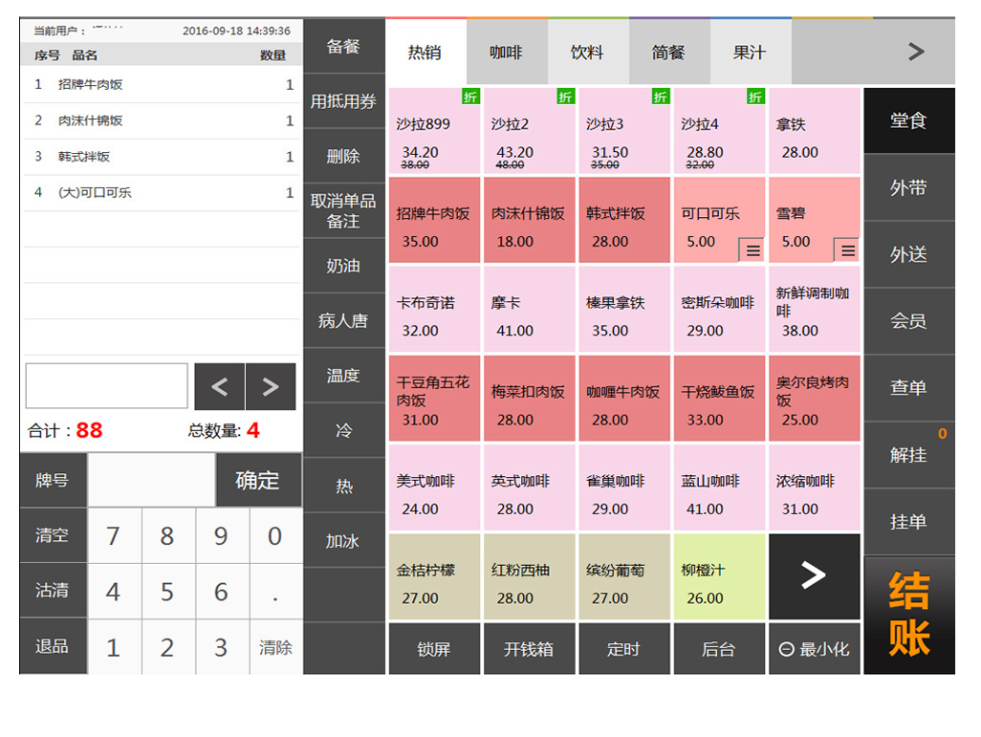Click the left arrow below order list
981x737 pixels.
(219, 386)
